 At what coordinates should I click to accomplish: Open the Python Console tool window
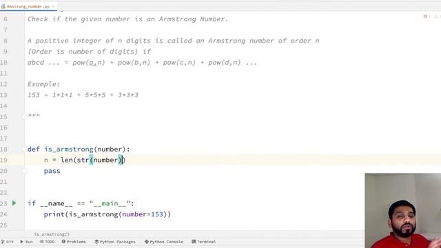164,242
